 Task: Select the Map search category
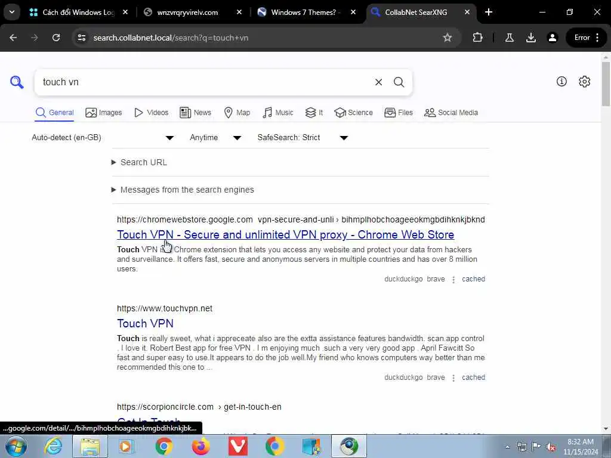pos(237,113)
